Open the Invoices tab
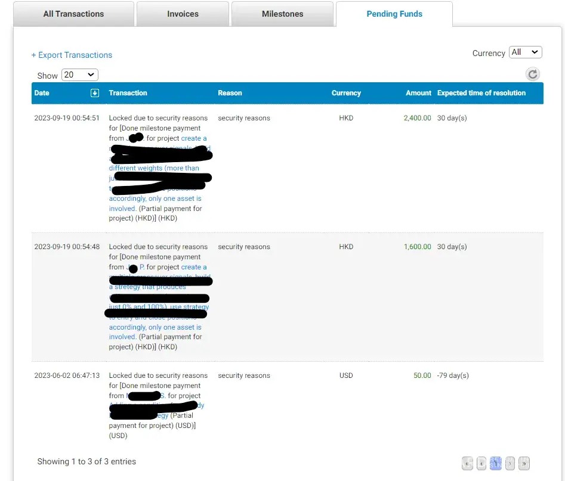This screenshot has height=481, width=565. [183, 14]
